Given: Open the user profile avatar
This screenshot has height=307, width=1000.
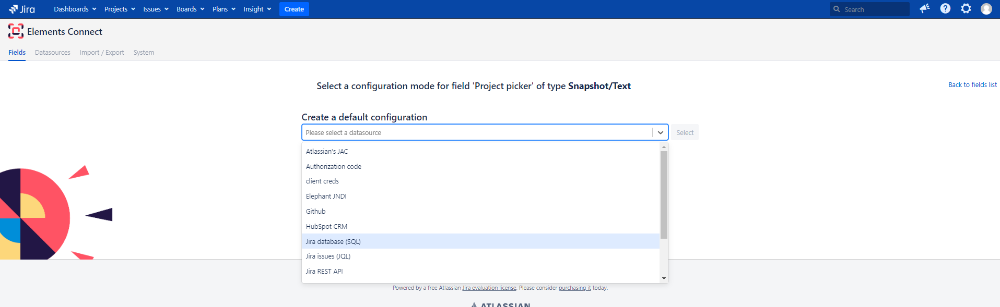Looking at the screenshot, I should click(986, 9).
